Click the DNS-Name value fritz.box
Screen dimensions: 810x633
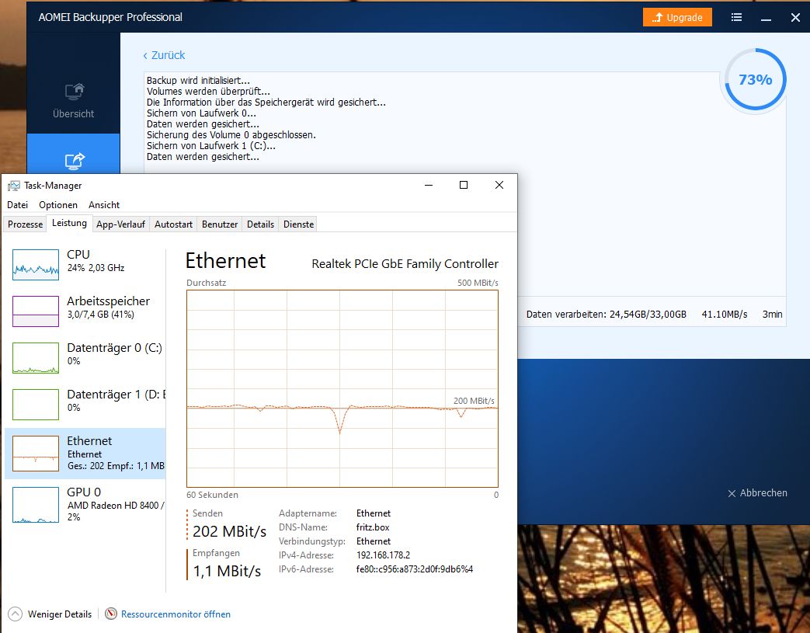coord(373,527)
